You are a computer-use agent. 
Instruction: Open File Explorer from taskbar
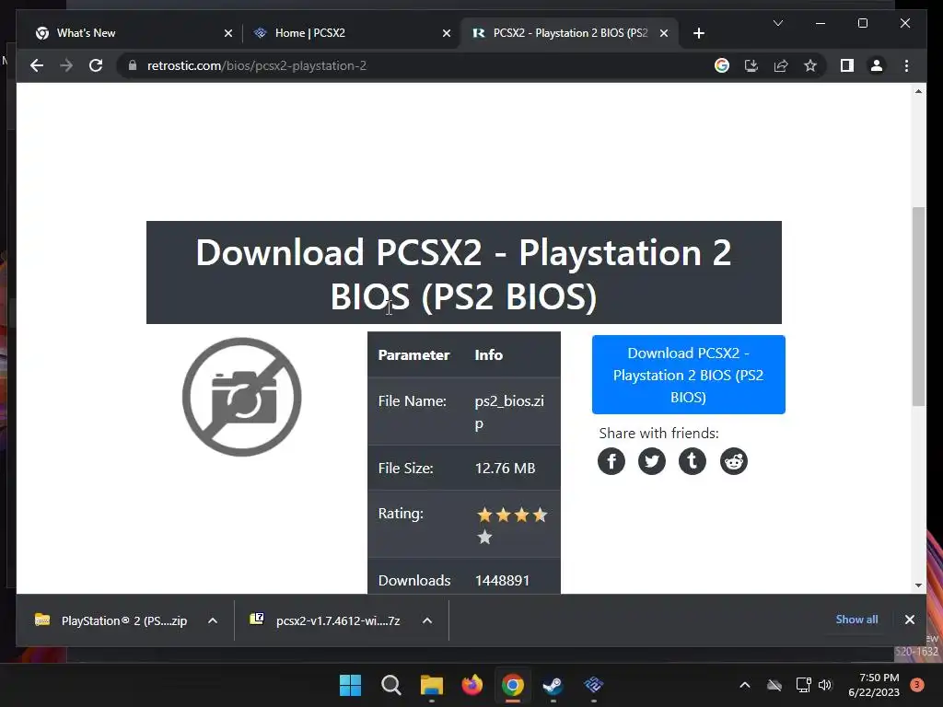[x=431, y=685]
